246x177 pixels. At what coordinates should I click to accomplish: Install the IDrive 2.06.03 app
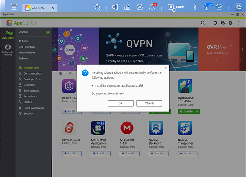(72, 153)
